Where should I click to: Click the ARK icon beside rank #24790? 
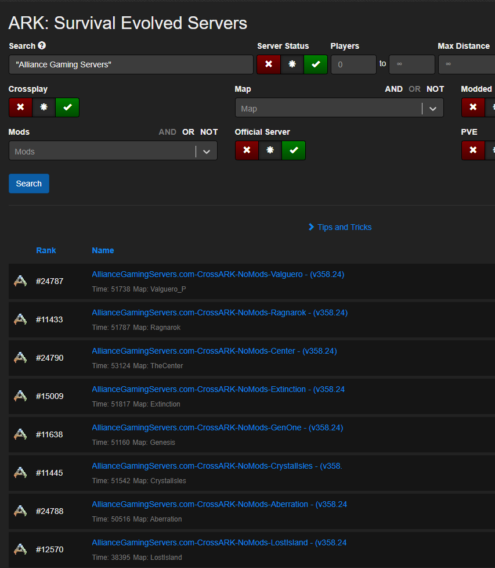pyautogui.click(x=20, y=358)
